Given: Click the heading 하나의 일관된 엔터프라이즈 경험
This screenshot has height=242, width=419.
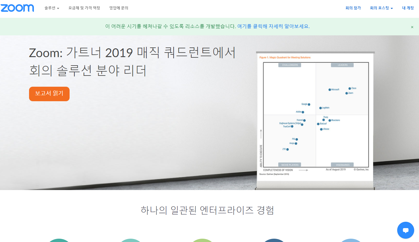Looking at the screenshot, I should click(207, 210).
